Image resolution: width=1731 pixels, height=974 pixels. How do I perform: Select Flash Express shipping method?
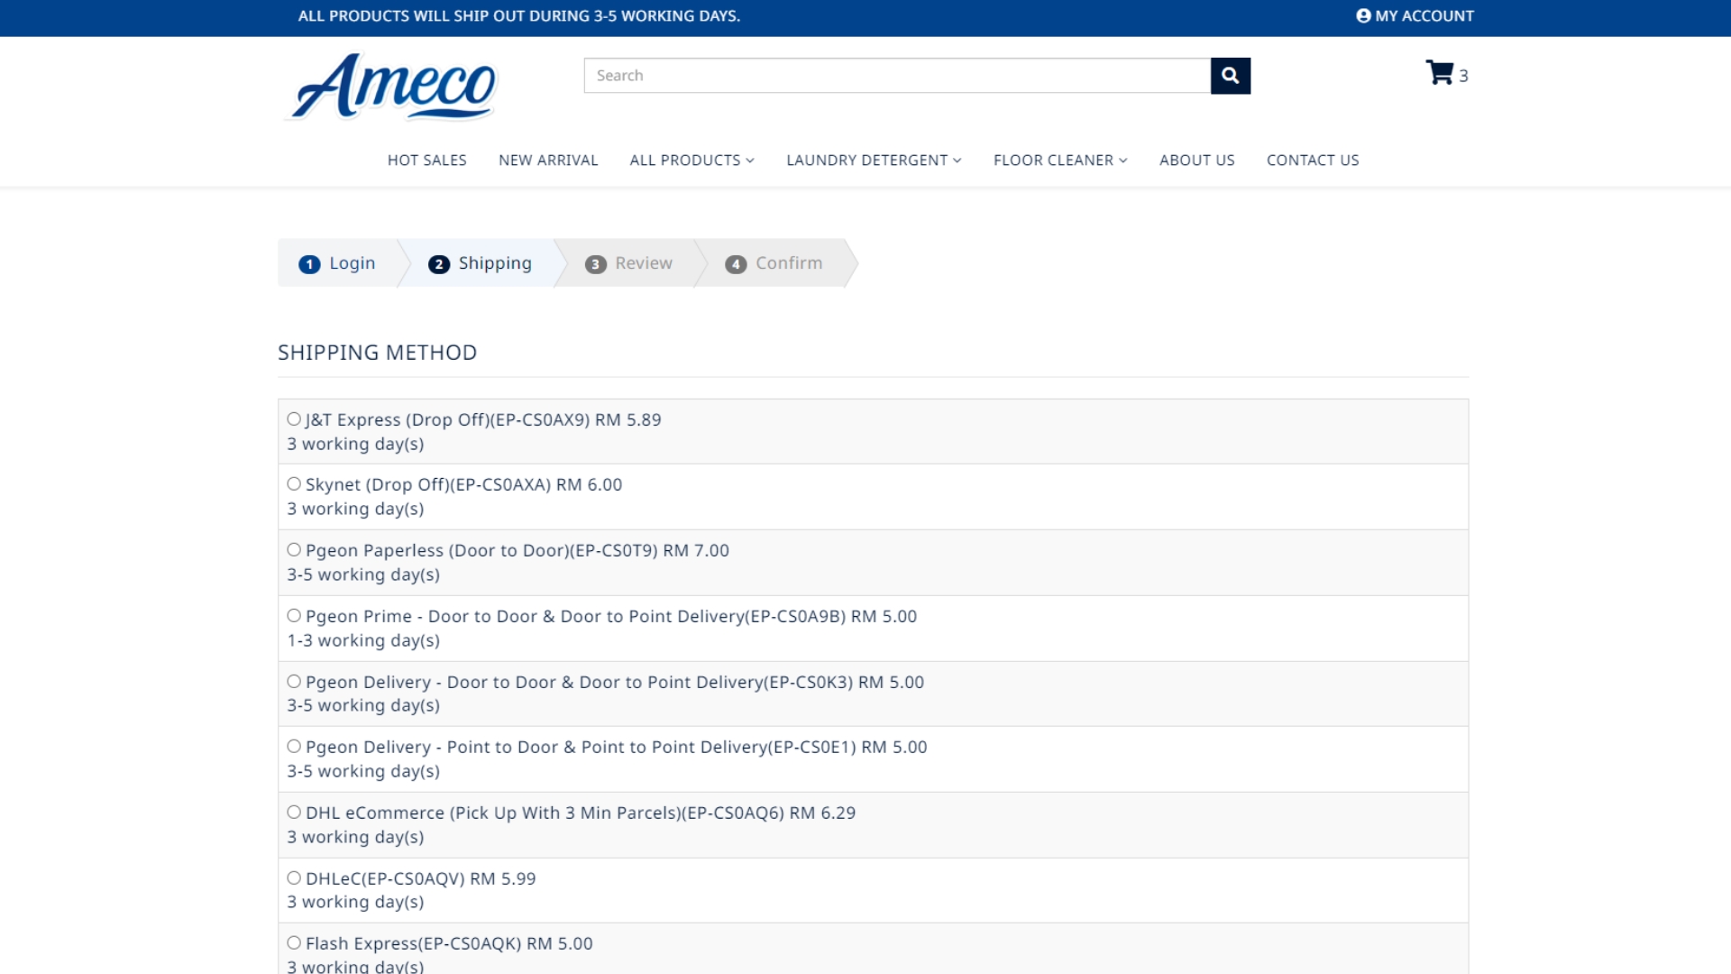tap(294, 943)
